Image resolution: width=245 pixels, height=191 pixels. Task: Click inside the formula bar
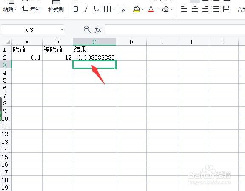(x=175, y=29)
